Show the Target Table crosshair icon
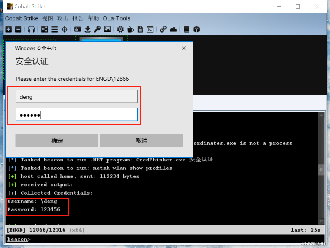Viewport: 330px width, 248px height. coord(65,29)
